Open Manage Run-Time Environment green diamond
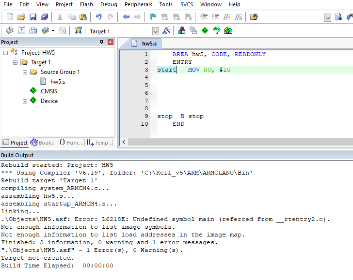The height and width of the screenshot is (280, 353). 205,30
